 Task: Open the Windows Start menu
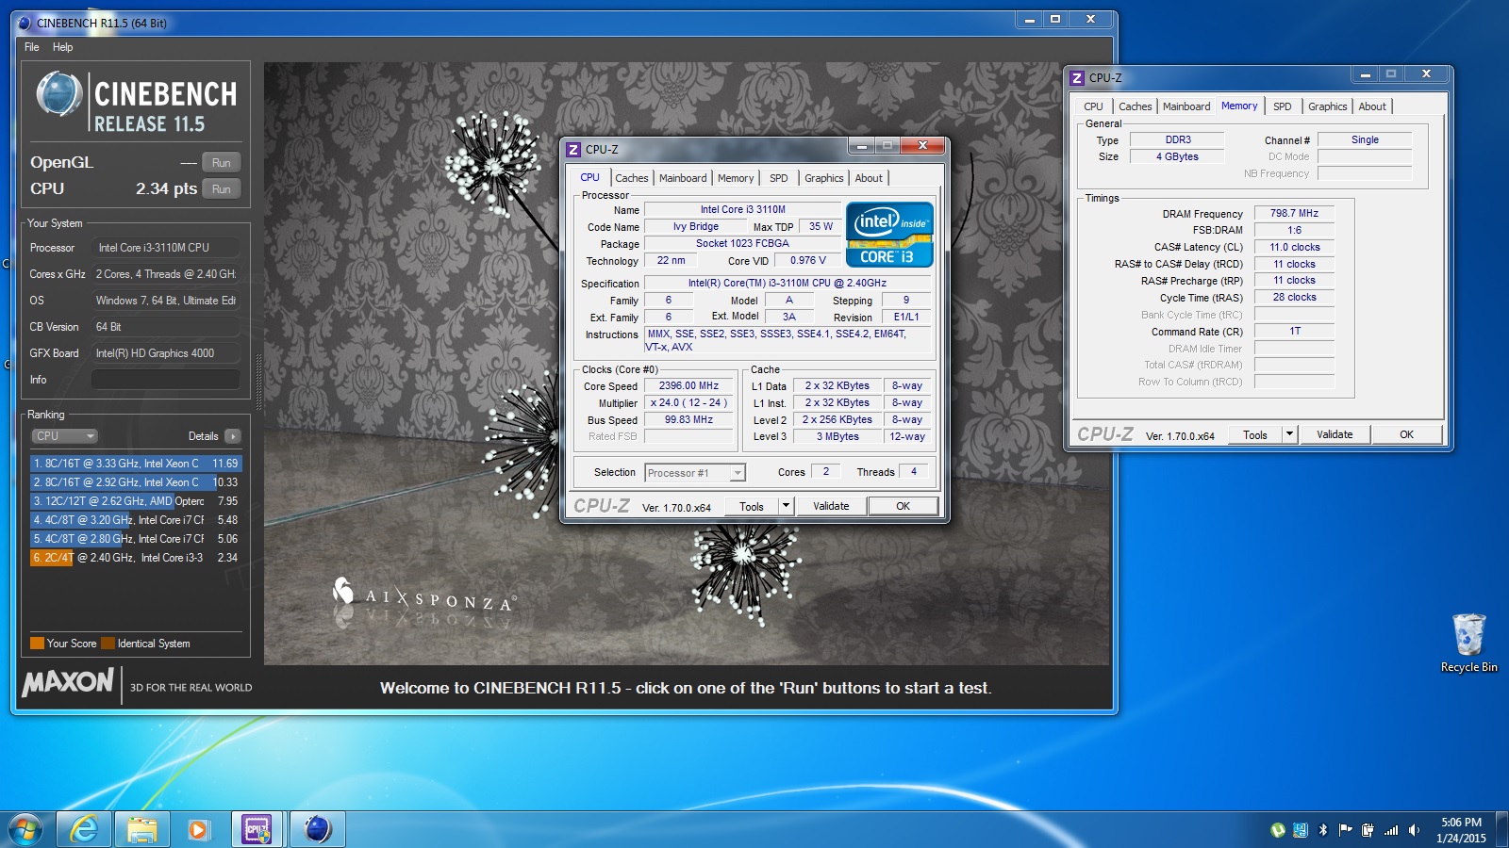pyautogui.click(x=25, y=830)
